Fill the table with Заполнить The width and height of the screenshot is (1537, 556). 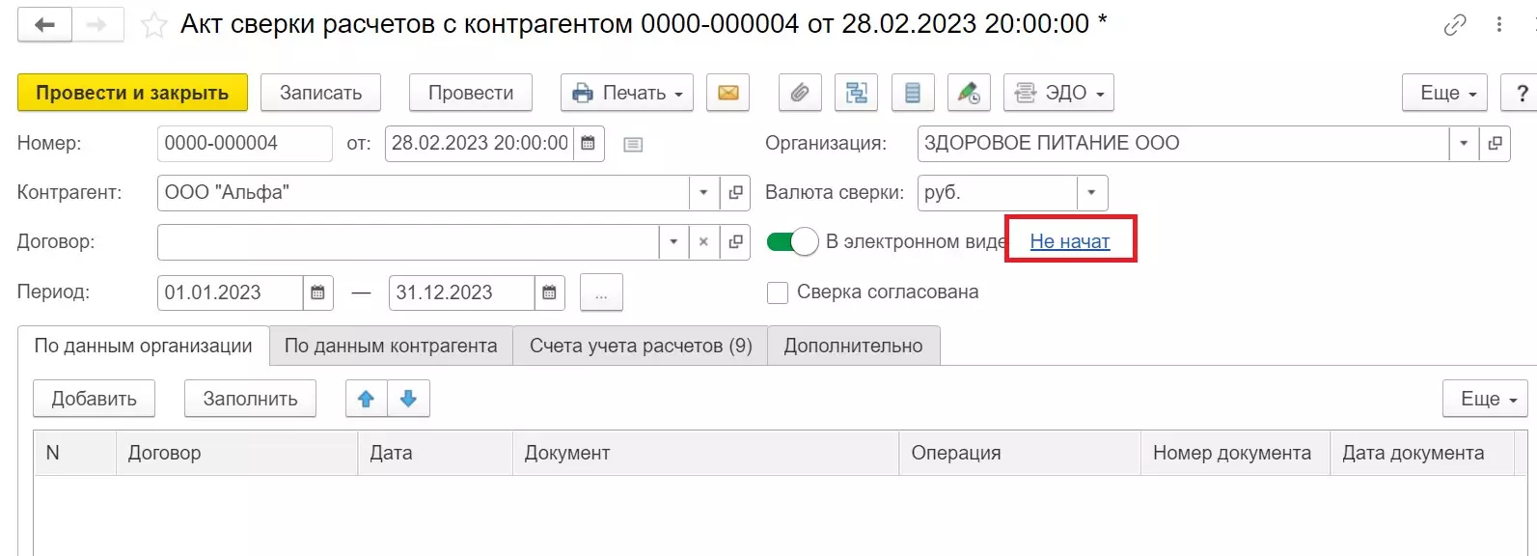tap(250, 399)
